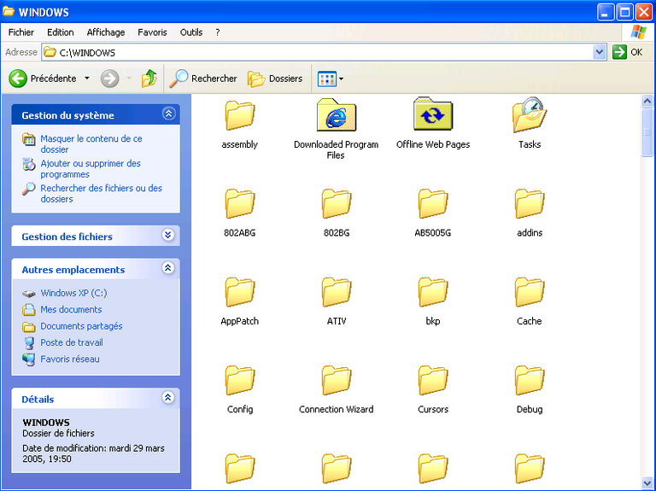Select the Debug folder
The width and height of the screenshot is (656, 491).
tap(530, 389)
